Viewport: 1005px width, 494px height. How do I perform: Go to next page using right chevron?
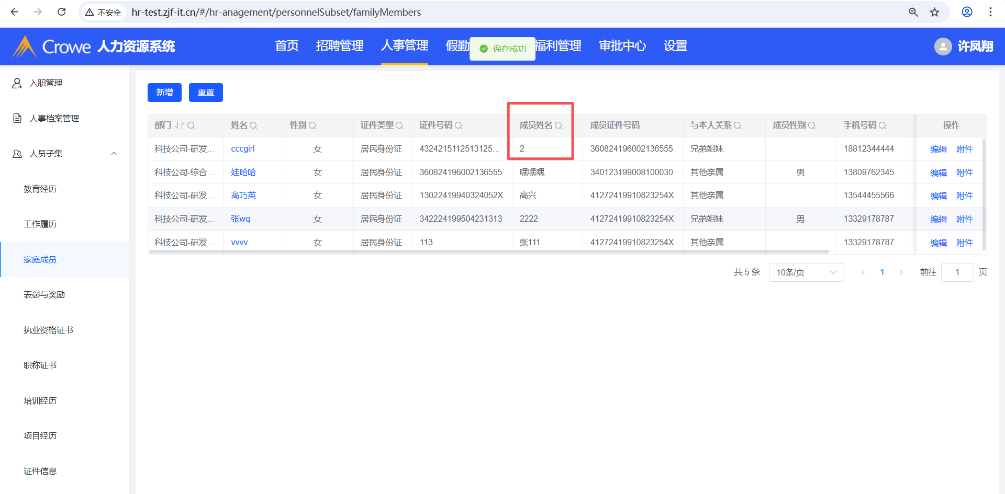click(901, 272)
